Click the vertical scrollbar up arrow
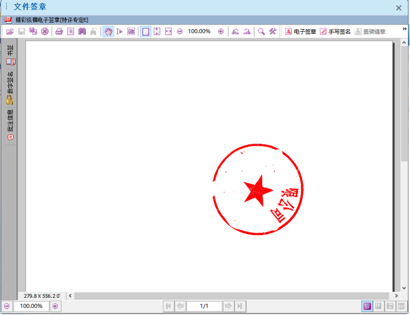410x315 pixels. click(404, 43)
